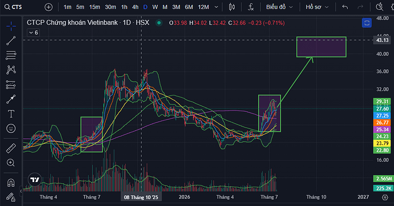Expand the timeframe interval dropdown arrow

coord(216,7)
